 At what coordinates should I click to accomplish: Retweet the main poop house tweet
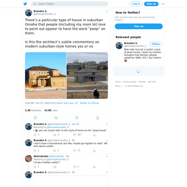56,118
